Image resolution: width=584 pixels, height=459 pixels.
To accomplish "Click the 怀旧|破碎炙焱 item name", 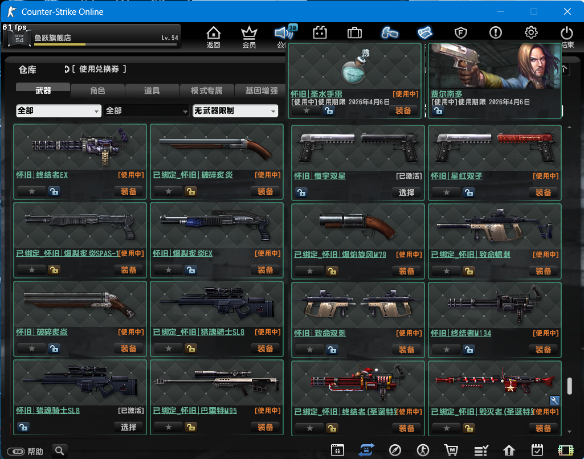I will (42, 331).
